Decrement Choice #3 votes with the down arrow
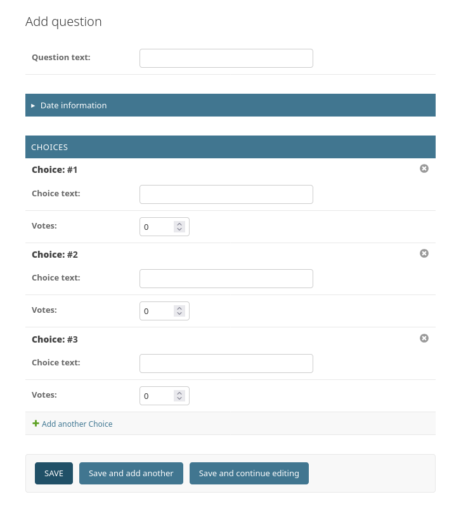Screen dimensions: 461x518 click(179, 399)
